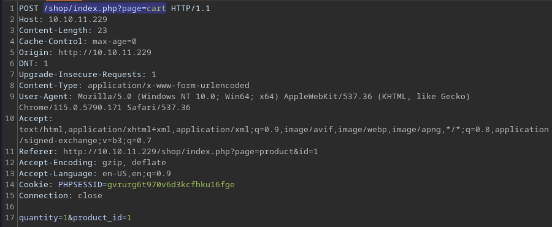Click the quantity parameter value in body
Viewport: 552px width, 227px height.
tap(66, 217)
